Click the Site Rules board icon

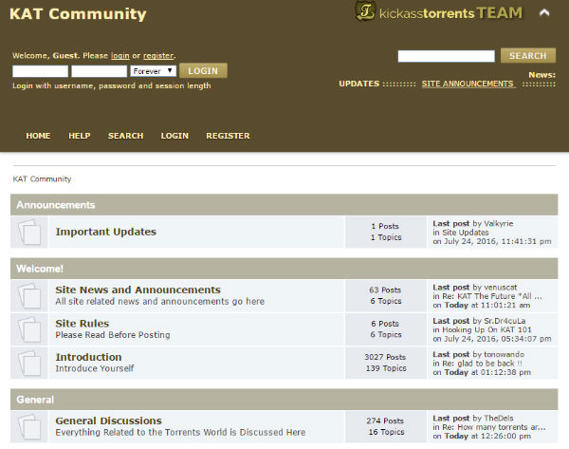click(29, 329)
